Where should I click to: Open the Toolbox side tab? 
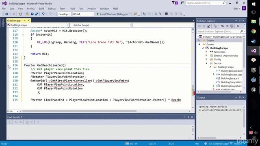tap(3, 23)
